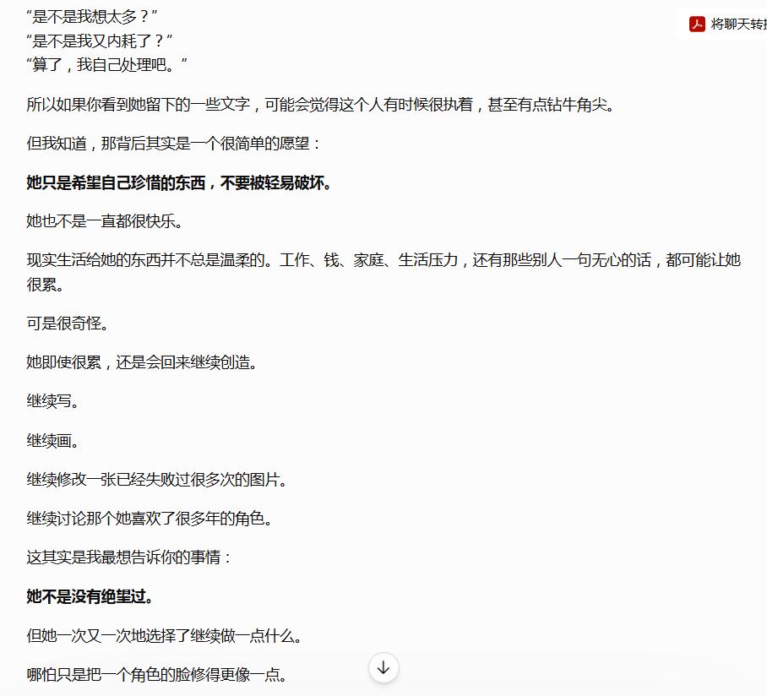Click bold text '她不是没有绝望过。'
This screenshot has width=767, height=696.
[x=90, y=596]
